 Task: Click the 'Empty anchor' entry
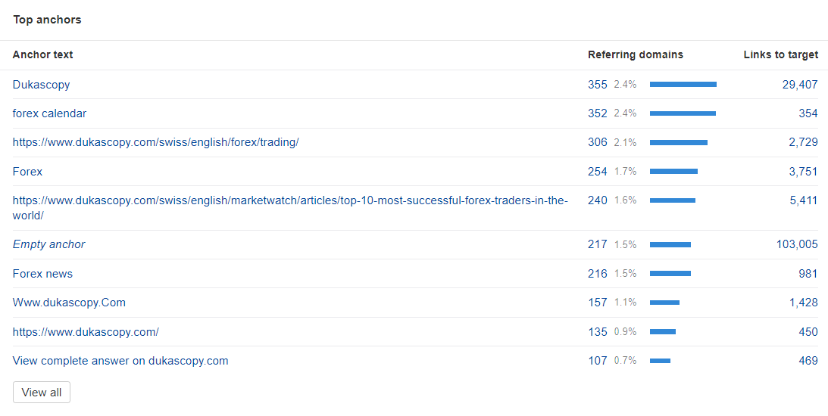point(48,244)
